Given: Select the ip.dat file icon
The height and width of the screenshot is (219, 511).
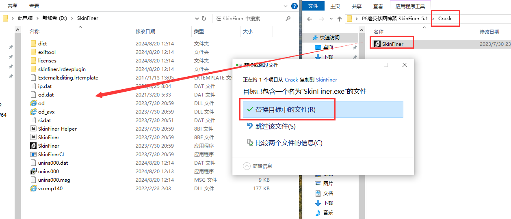Looking at the screenshot, I should click(33, 86).
